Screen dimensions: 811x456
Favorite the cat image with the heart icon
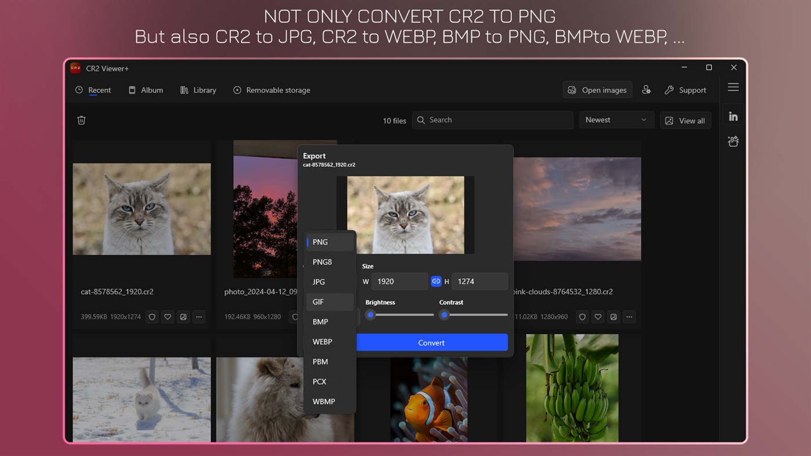[x=168, y=317]
